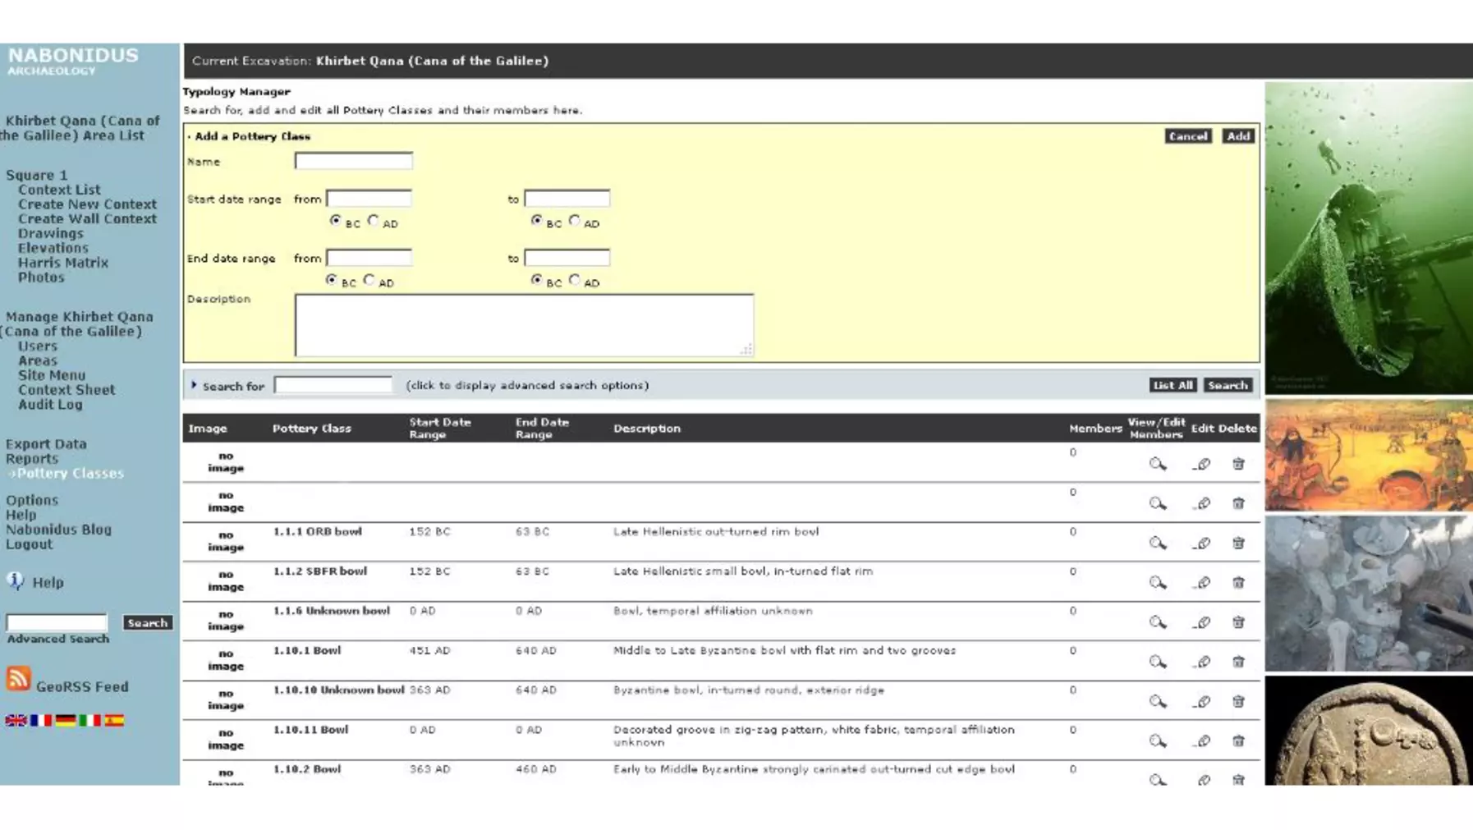Viewport: 1473px width, 830px height.
Task: Click the sidebar search text box
Action: (57, 622)
